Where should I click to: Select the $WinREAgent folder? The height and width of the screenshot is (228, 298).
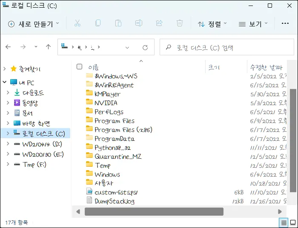pyautogui.click(x=110, y=85)
